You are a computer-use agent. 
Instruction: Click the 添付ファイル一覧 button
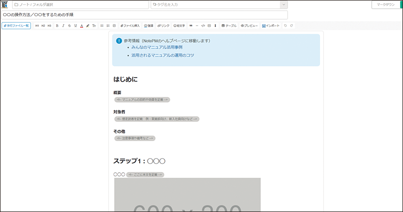pos(16,25)
